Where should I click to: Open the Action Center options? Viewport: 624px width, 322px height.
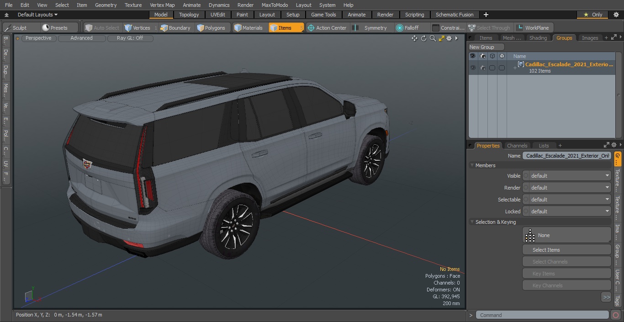click(x=327, y=28)
